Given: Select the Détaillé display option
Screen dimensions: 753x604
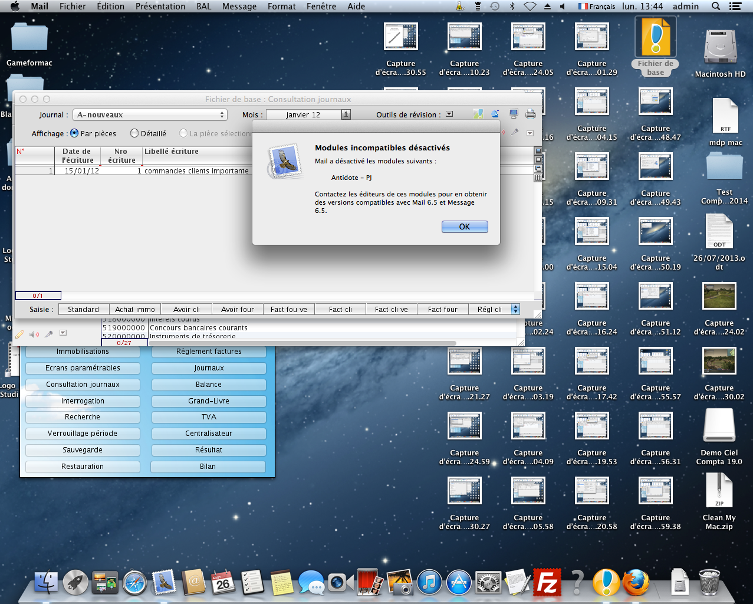Looking at the screenshot, I should (134, 133).
